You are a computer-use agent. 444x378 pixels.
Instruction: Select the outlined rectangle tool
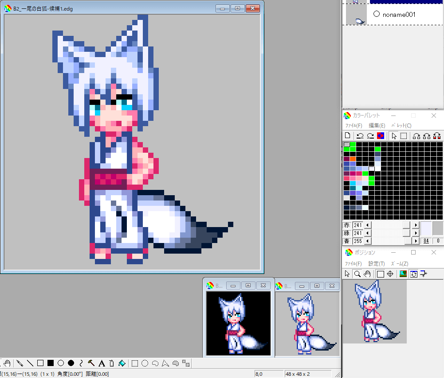[40, 363]
